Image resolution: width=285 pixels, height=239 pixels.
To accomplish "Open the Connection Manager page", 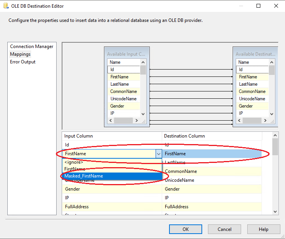I will coord(32,46).
